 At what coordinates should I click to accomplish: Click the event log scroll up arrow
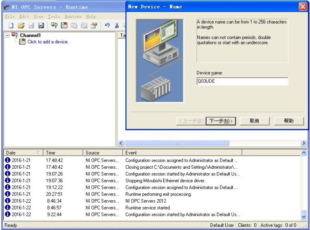[x=304, y=153]
